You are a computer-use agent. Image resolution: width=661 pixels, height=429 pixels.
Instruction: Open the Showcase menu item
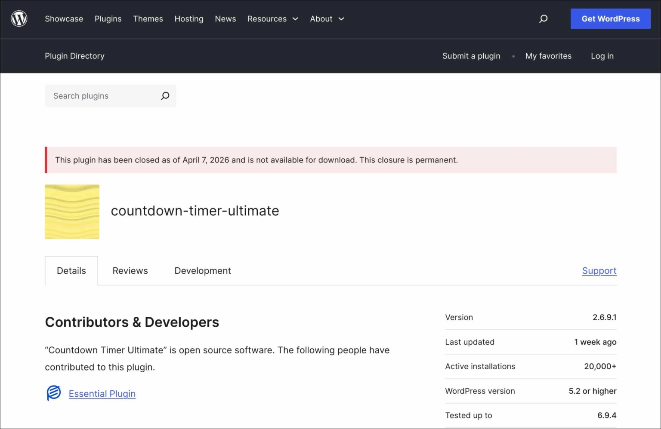64,18
